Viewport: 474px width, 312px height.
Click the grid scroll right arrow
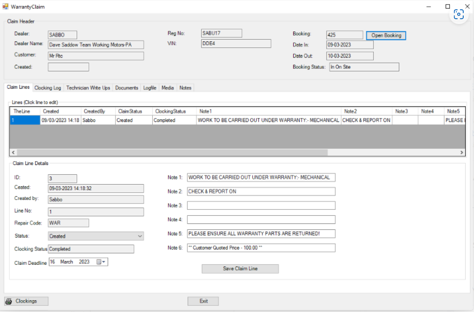[x=462, y=152]
